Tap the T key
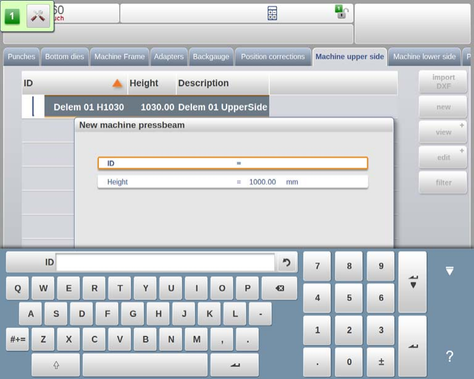The height and width of the screenshot is (379, 474). [120, 288]
